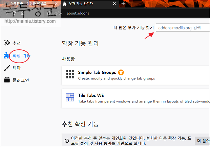
Task: Click the Simple Tab Groups grid icon
Action: click(x=70, y=74)
